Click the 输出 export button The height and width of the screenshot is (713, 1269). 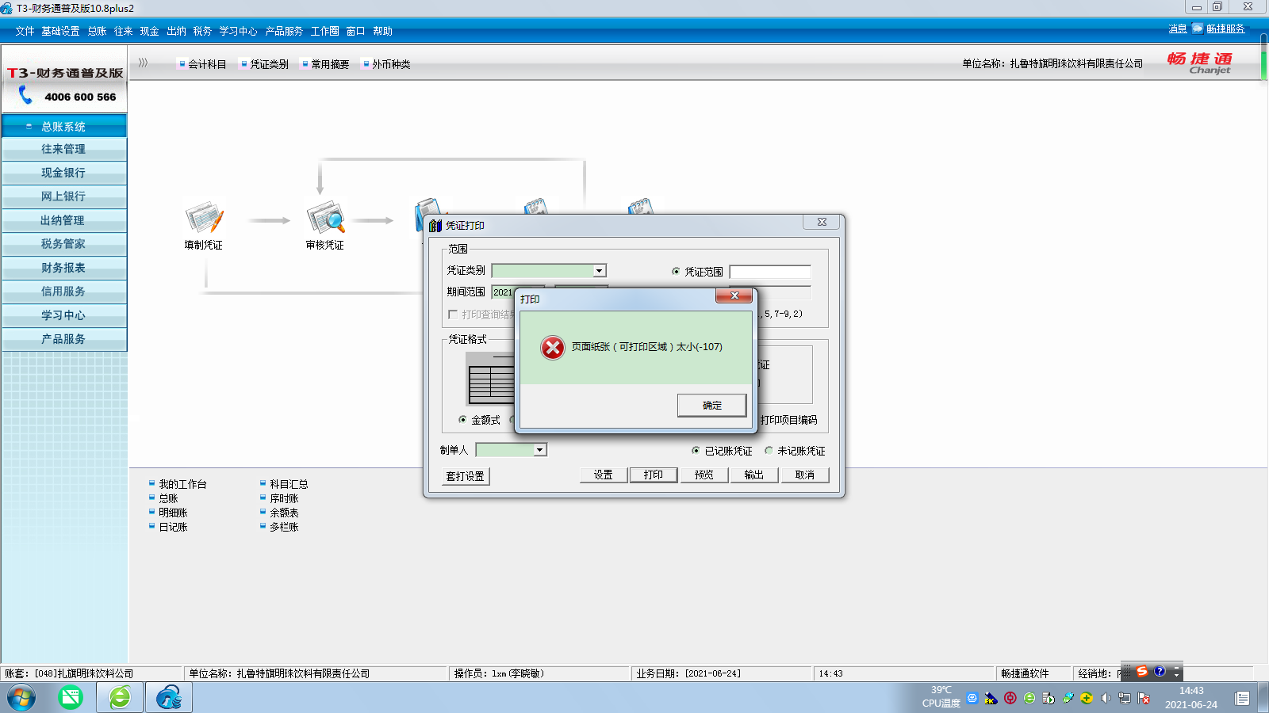[754, 475]
